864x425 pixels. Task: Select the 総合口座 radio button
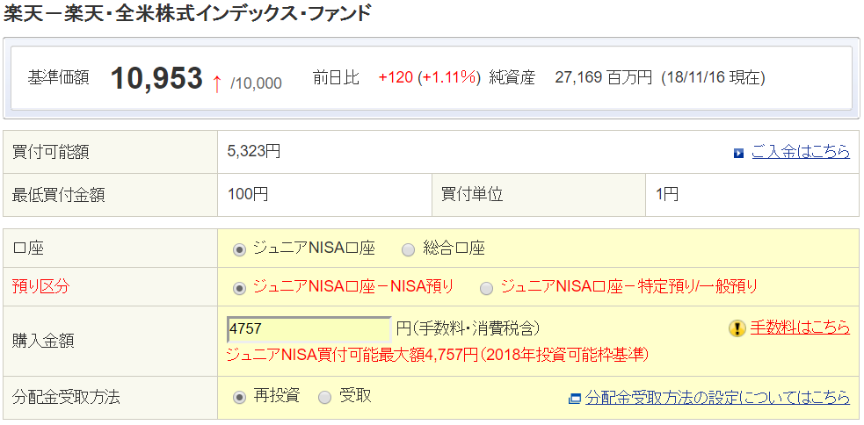409,250
